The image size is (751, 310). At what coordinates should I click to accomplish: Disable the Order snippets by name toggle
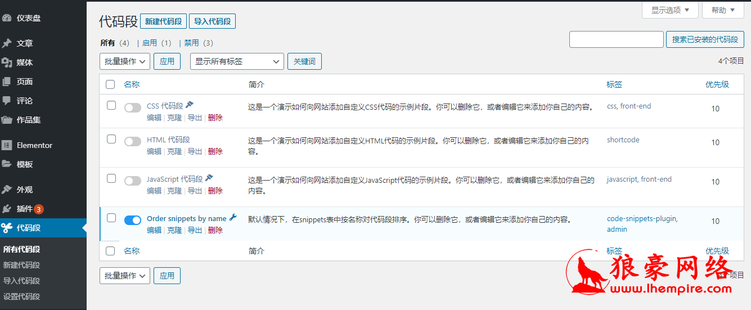coord(133,221)
